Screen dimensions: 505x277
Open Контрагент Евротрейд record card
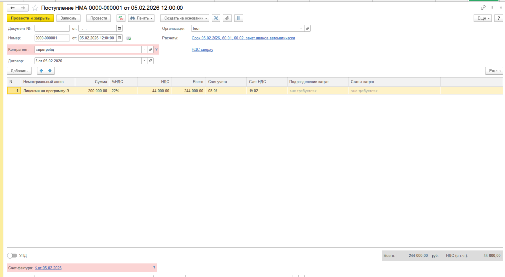(x=150, y=50)
